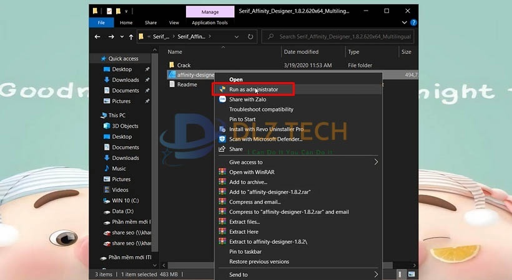512x280 pixels.
Task: Open the recent locations dropdown arrow
Action: point(122,37)
